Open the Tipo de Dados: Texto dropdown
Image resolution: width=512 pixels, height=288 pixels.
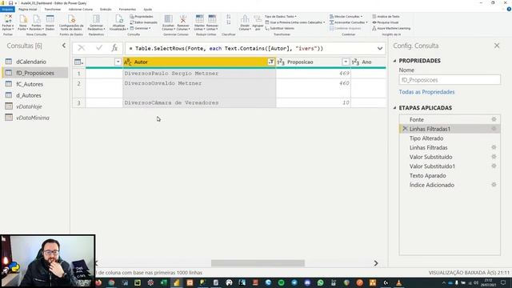tap(281, 16)
